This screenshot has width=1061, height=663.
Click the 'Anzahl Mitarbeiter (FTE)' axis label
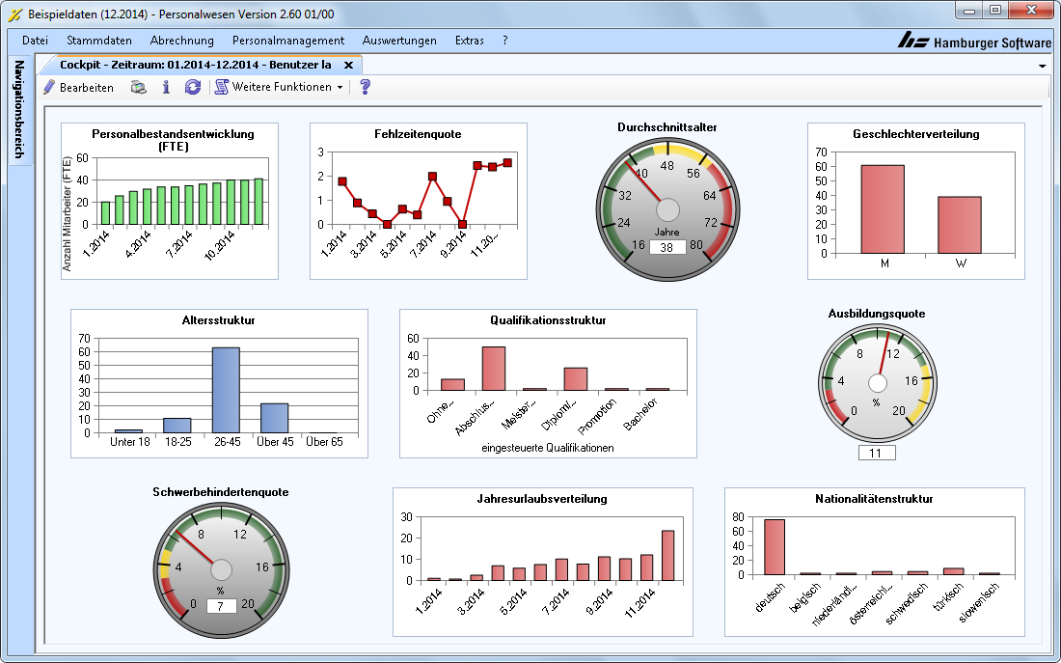click(x=67, y=214)
